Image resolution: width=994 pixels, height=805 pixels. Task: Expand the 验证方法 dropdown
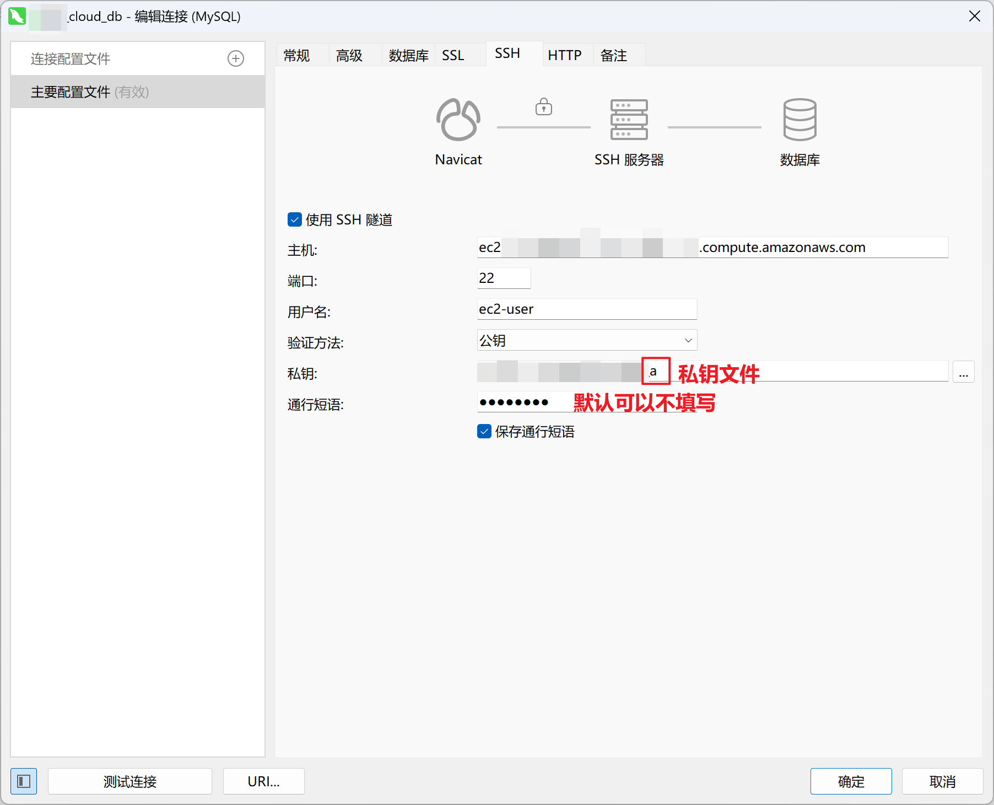pos(587,340)
